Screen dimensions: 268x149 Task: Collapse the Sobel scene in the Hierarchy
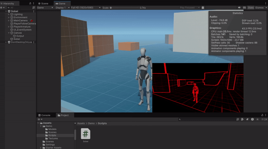(6, 11)
